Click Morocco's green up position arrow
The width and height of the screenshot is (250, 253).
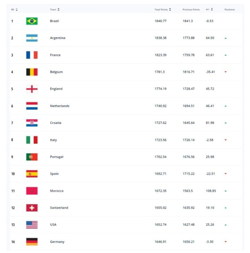[226, 191]
